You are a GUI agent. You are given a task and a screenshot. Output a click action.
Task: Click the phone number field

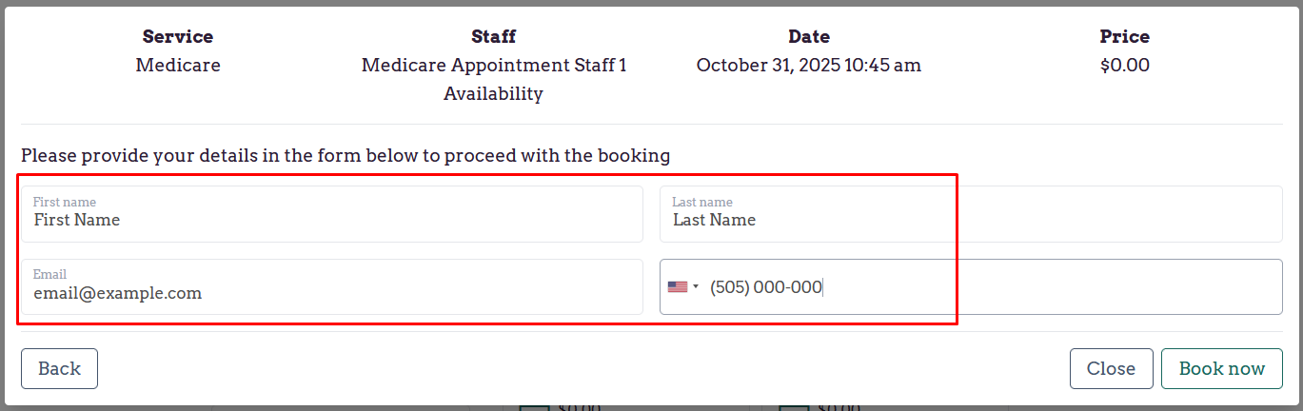pyautogui.click(x=990, y=286)
